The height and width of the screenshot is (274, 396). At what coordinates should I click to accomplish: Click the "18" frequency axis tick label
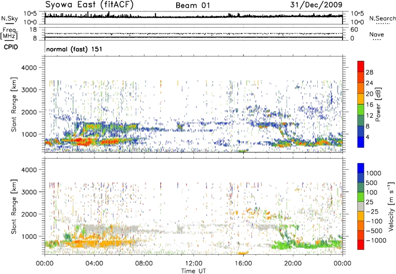click(x=33, y=30)
